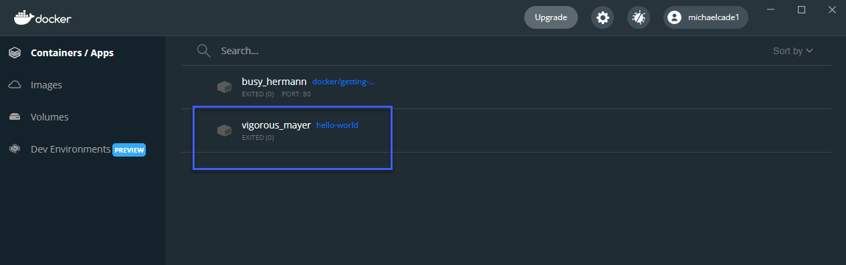Viewport: 846px width, 265px height.
Task: Click the Dev Environments sidebar icon
Action: (15, 149)
